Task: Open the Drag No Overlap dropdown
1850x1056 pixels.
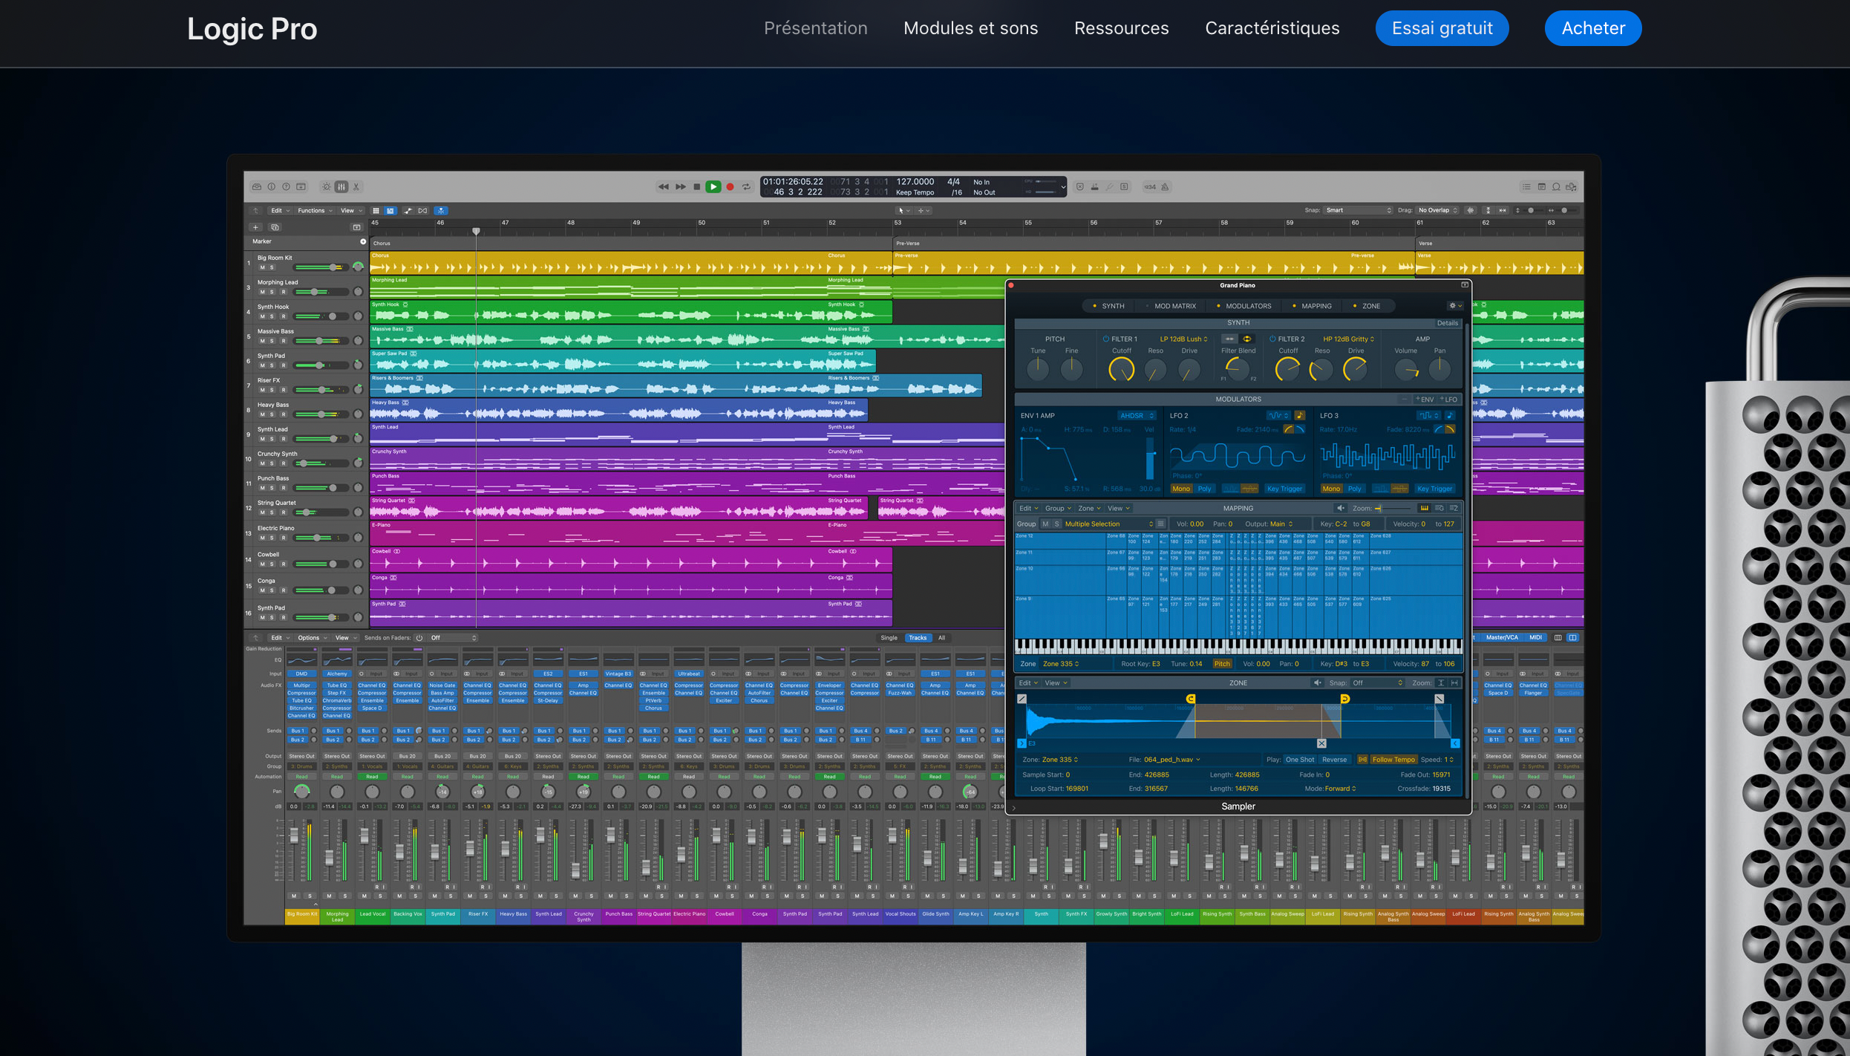Action: (x=1438, y=210)
